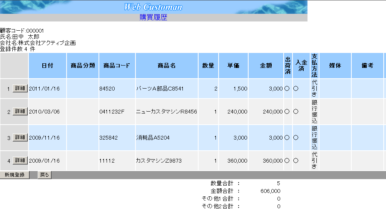
Task: Click payment-received circle in row 2
Action: pyautogui.click(x=296, y=112)
